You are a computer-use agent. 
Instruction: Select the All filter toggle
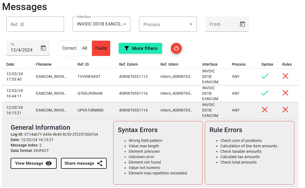coord(85,48)
